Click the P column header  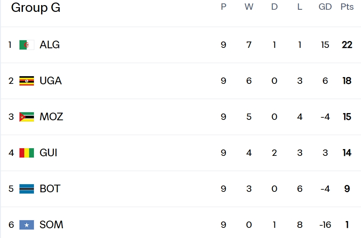click(224, 7)
